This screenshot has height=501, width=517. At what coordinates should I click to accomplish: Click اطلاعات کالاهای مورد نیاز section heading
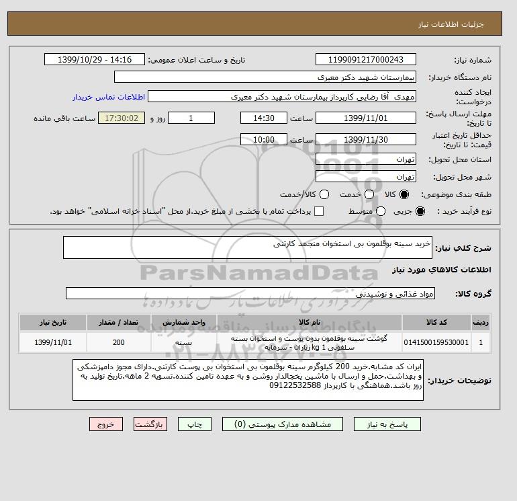pos(442,270)
